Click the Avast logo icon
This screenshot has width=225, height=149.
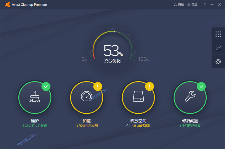(x=7, y=5)
